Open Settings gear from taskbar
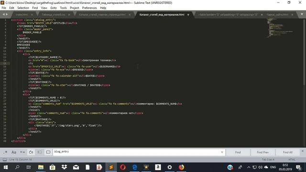Image resolution: width=306 pixels, height=172 pixels. click(x=170, y=167)
